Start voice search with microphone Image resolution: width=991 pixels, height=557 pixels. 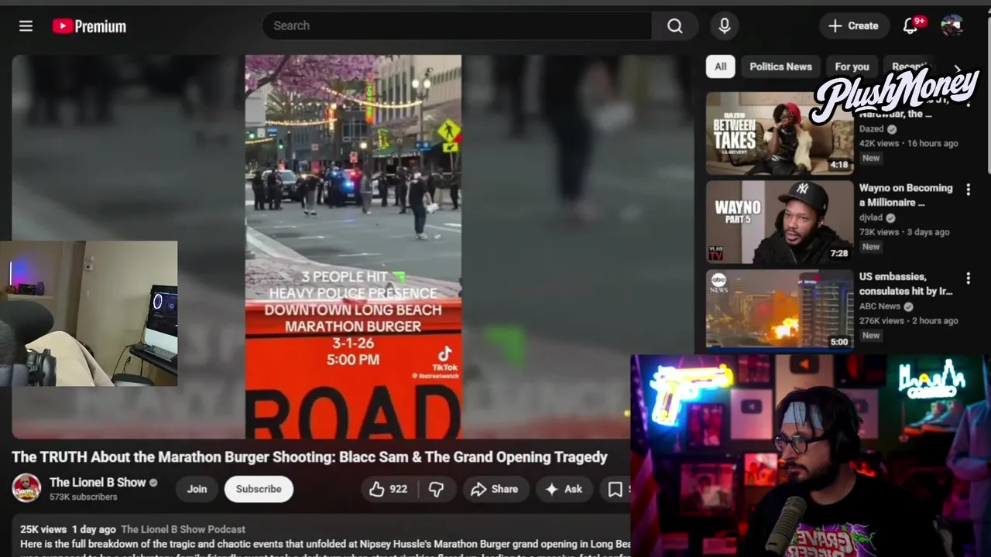pyautogui.click(x=725, y=26)
